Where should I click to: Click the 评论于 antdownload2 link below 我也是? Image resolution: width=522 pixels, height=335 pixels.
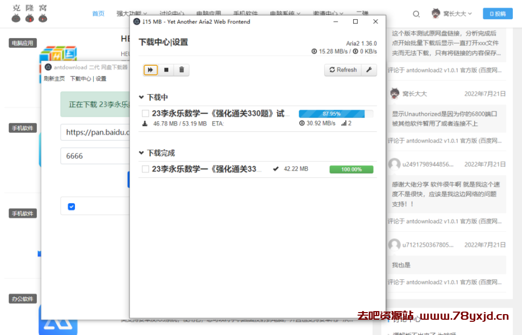[x=445, y=282]
